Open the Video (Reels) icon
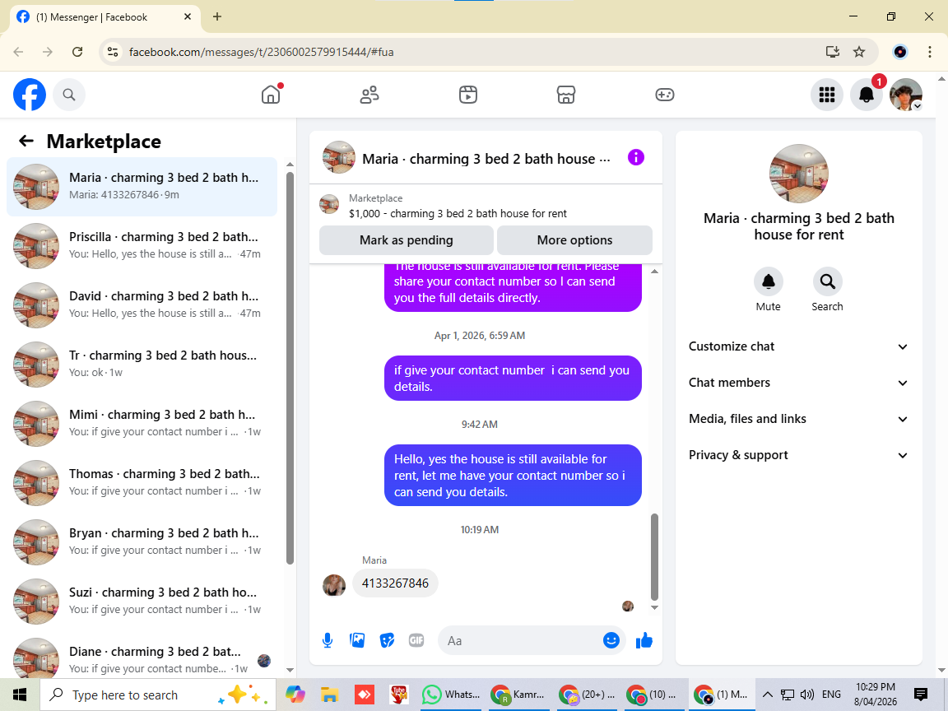 click(x=468, y=95)
